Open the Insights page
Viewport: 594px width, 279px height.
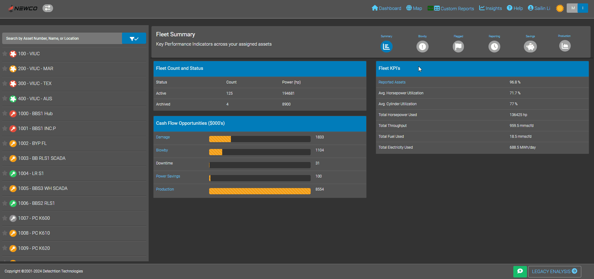click(x=490, y=8)
